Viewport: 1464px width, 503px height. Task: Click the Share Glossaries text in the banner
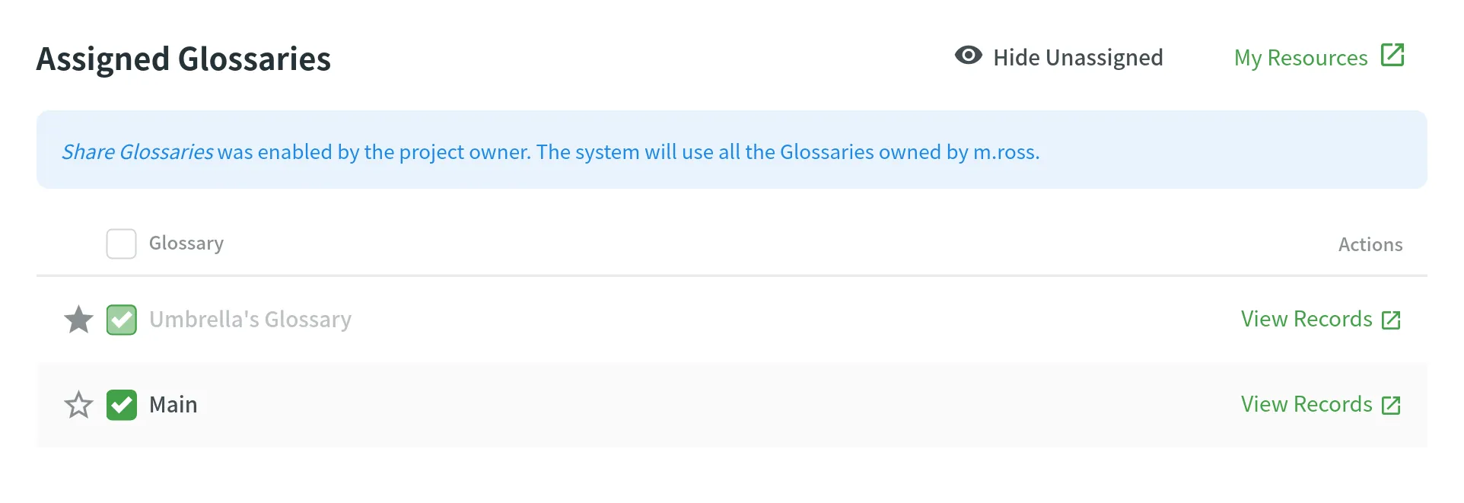click(137, 151)
